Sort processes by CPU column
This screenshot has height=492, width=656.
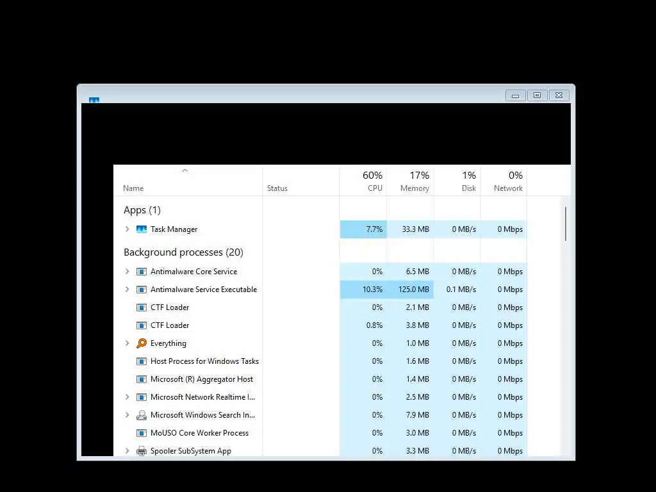tap(364, 181)
